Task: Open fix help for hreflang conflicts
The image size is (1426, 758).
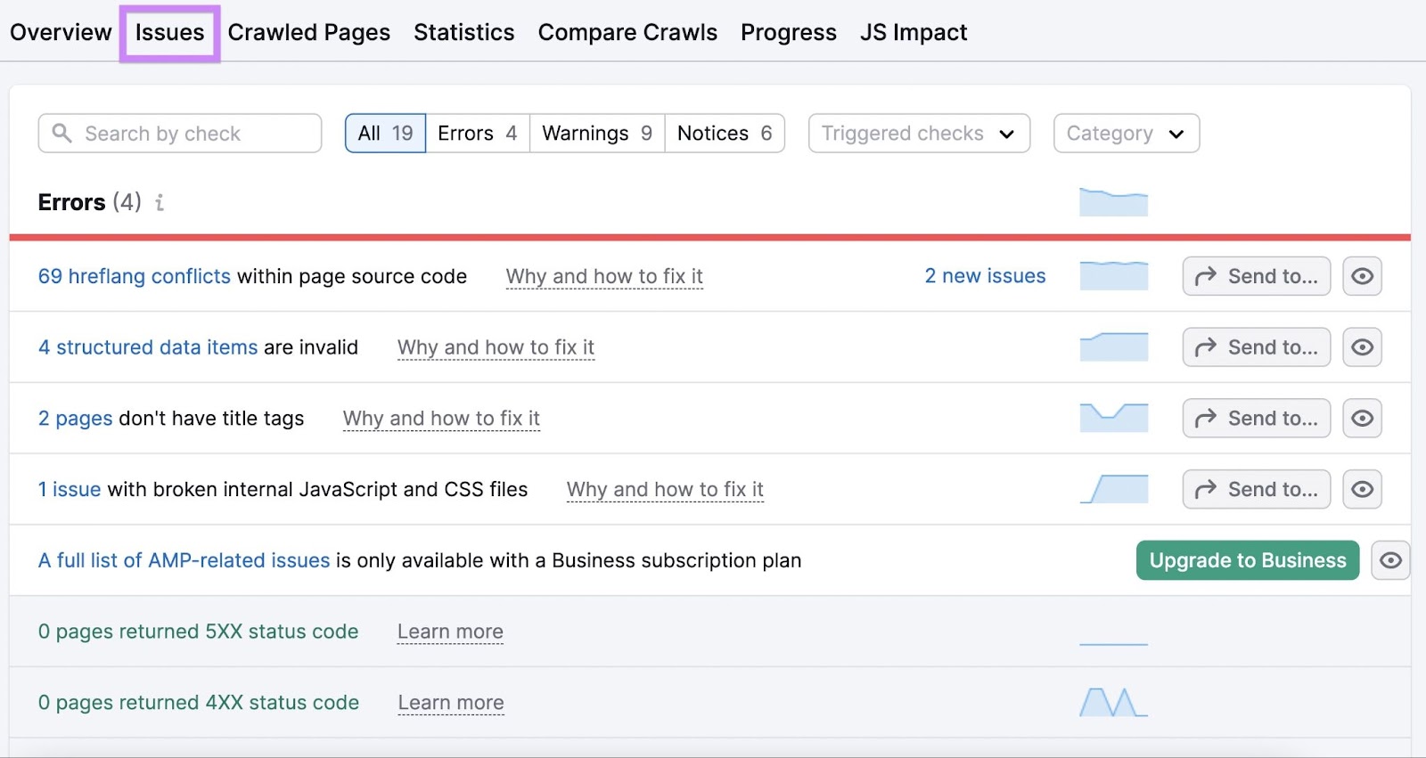Action: click(604, 276)
